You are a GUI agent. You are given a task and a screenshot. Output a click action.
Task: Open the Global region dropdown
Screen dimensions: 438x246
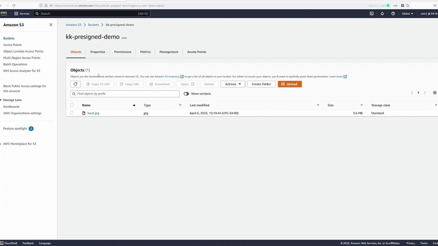[x=407, y=14]
